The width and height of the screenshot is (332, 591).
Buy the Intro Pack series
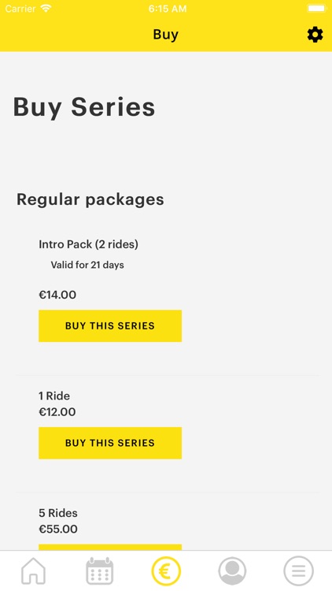(x=110, y=325)
